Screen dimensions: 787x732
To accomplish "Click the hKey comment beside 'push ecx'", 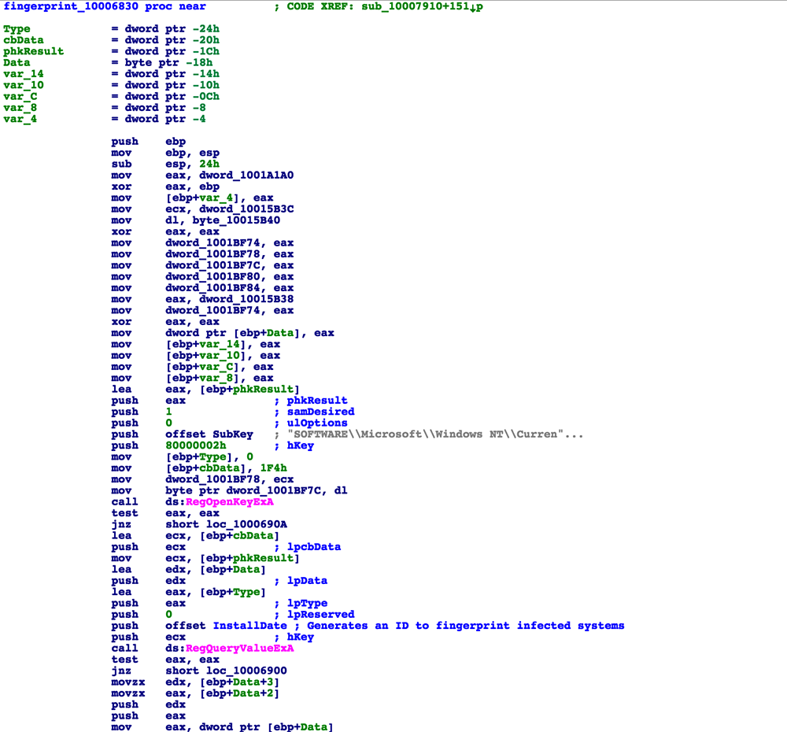I will pos(301,637).
